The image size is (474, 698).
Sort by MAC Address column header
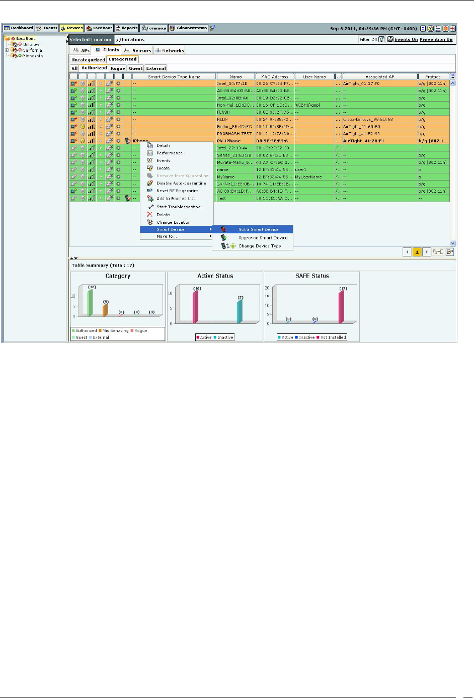(x=274, y=77)
